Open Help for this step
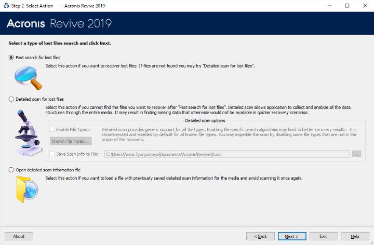This screenshot has width=374, height=245. [355, 236]
